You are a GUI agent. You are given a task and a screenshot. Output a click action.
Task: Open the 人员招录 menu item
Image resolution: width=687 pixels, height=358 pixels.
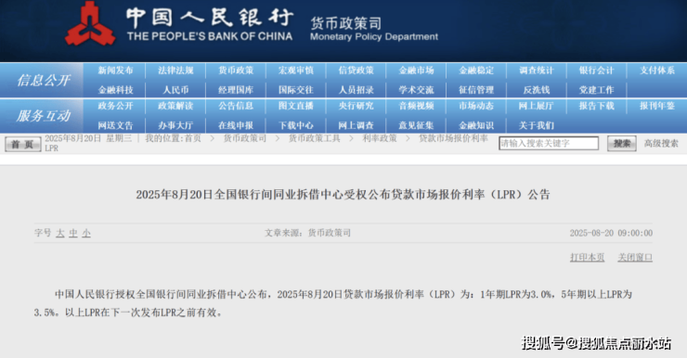click(356, 90)
